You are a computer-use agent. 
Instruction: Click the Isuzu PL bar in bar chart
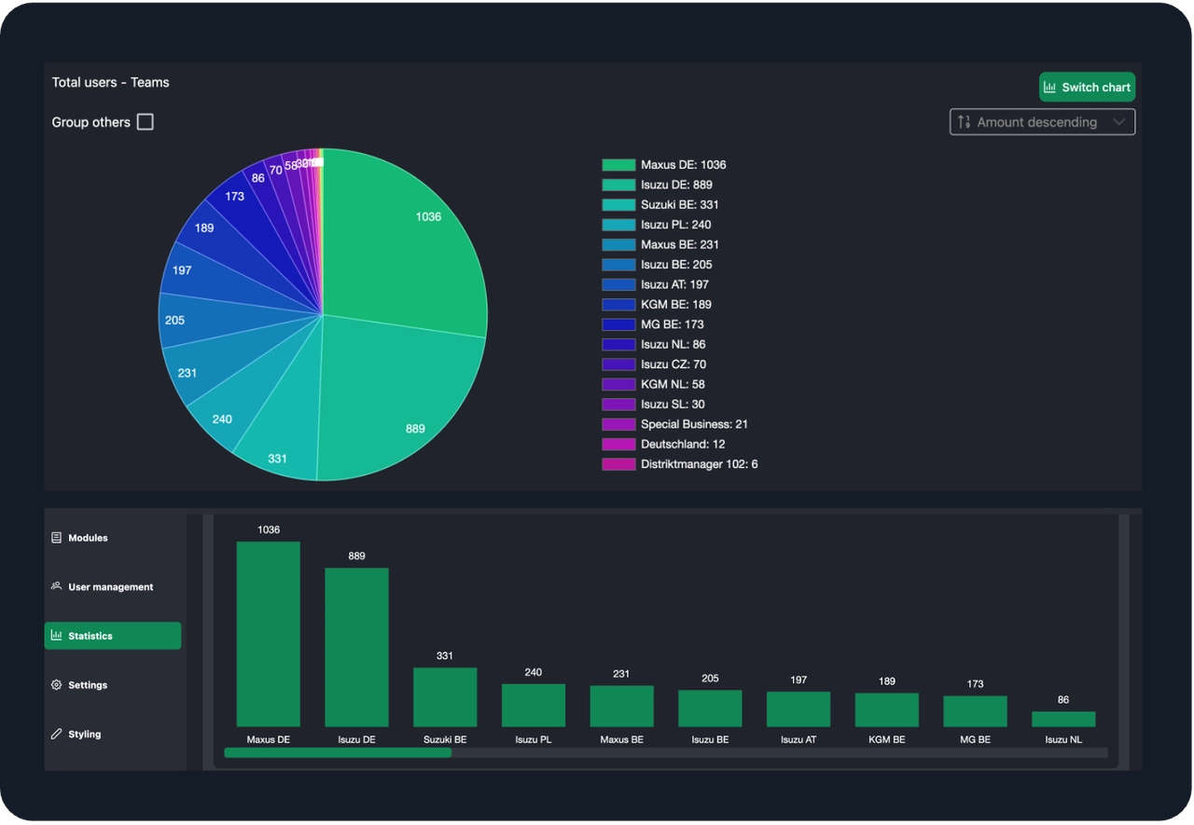pos(534,706)
